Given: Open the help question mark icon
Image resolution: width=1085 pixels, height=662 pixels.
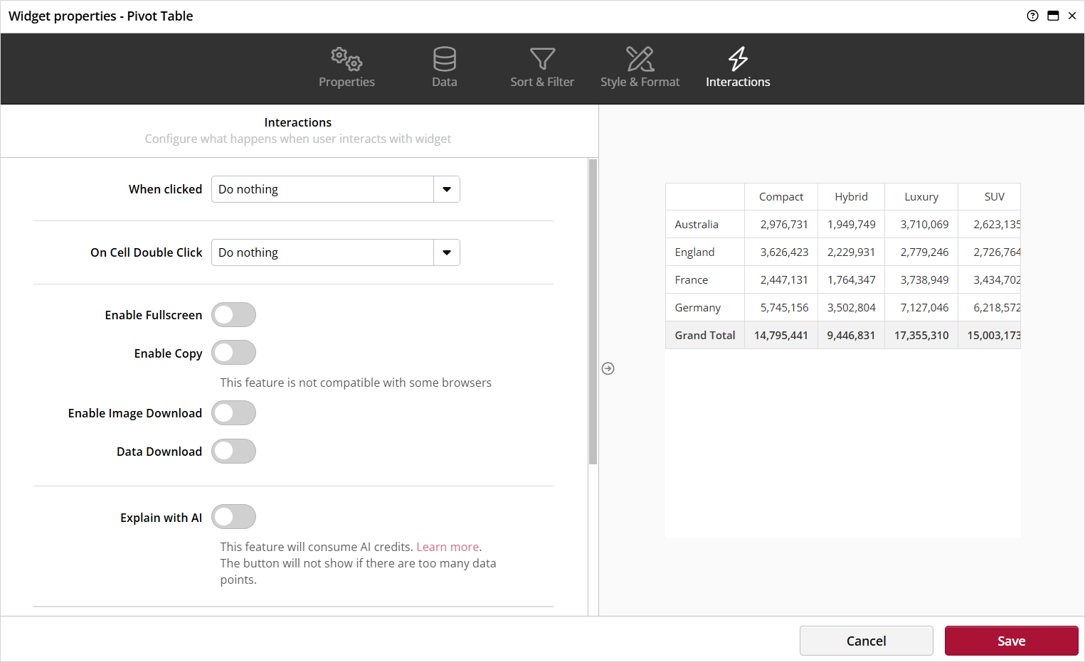Looking at the screenshot, I should pyautogui.click(x=1032, y=16).
